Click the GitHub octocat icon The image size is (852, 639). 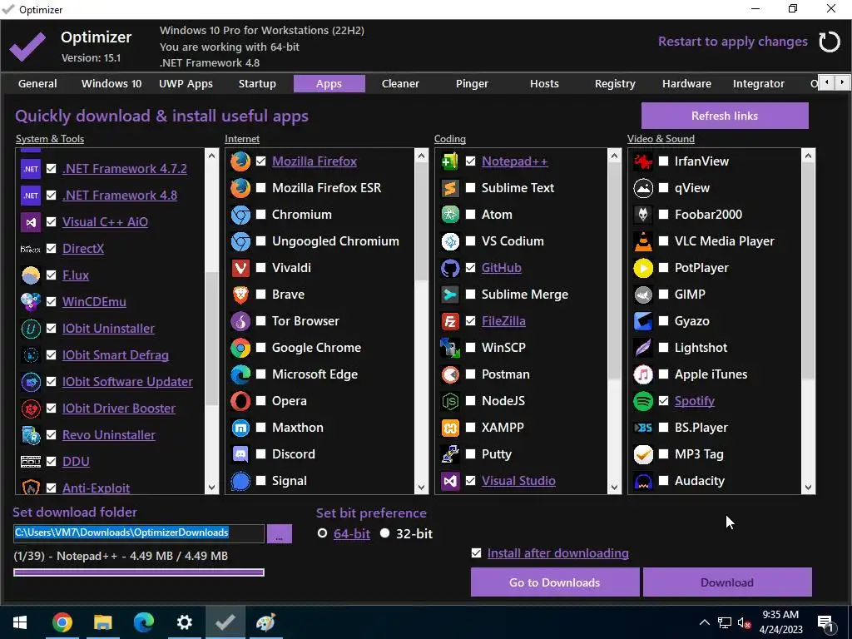[450, 268]
